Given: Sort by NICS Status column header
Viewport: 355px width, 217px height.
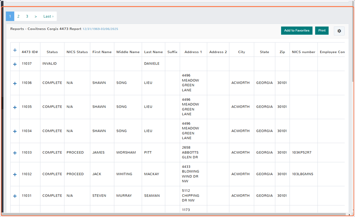Looking at the screenshot, I should click(77, 52).
